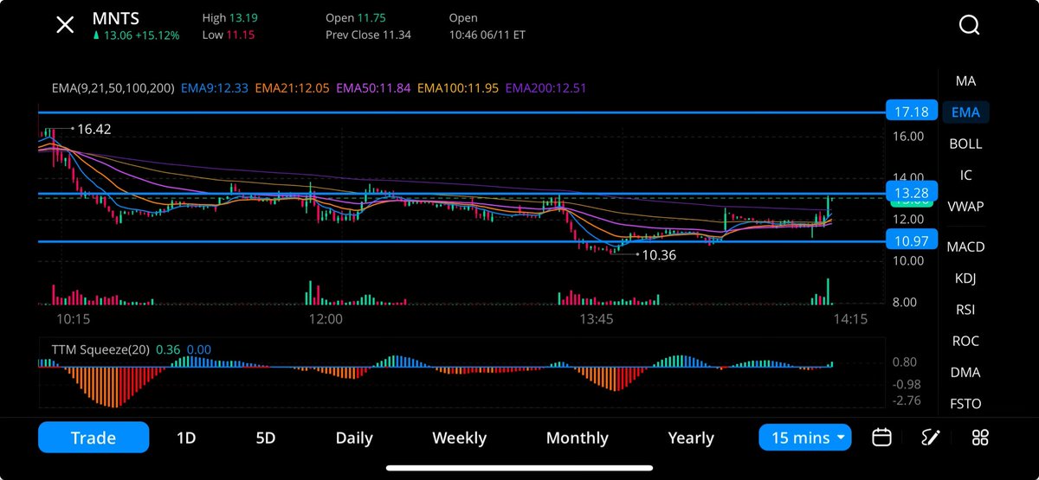Tap the Trade button
The height and width of the screenshot is (480, 1039).
pos(94,438)
